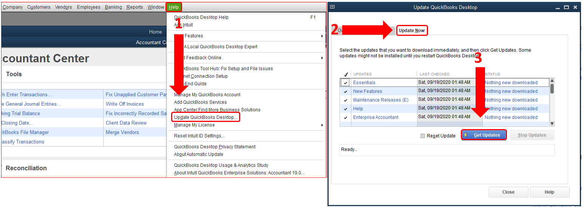584x208 pixels.
Task: Toggle checkmark for Maintenance Releases (E)
Action: [x=345, y=100]
